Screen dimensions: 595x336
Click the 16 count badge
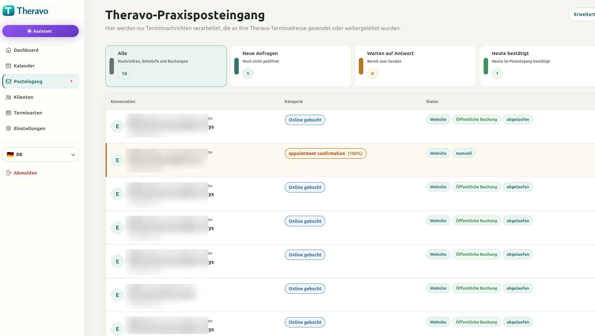point(124,74)
